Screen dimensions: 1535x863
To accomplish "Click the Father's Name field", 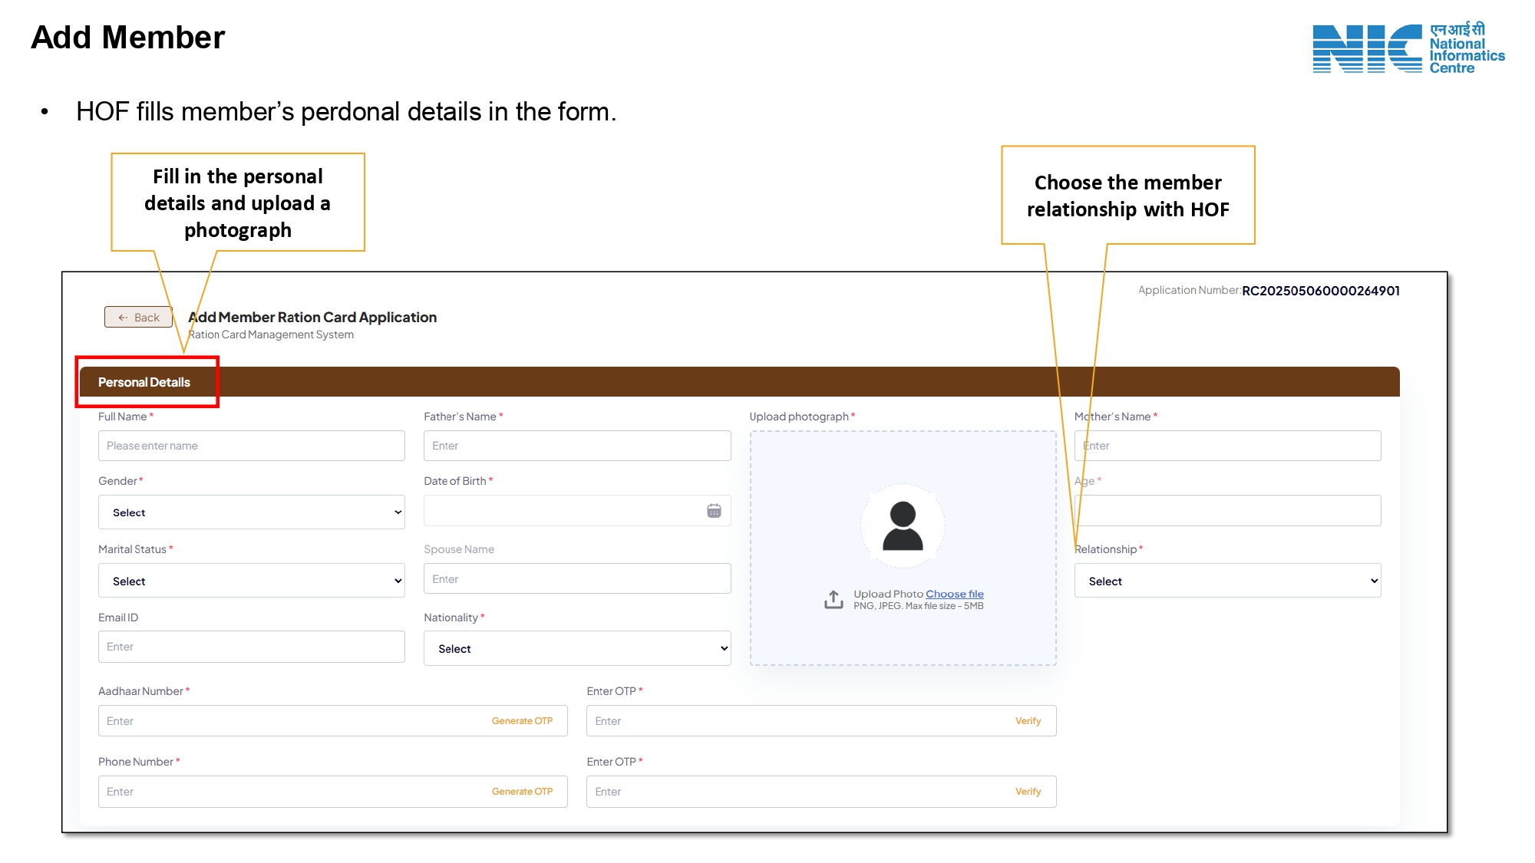I will (x=577, y=446).
